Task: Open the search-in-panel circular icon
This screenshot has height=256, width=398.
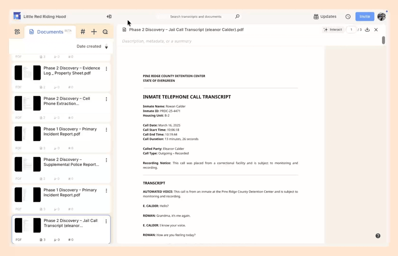Action: (105, 32)
